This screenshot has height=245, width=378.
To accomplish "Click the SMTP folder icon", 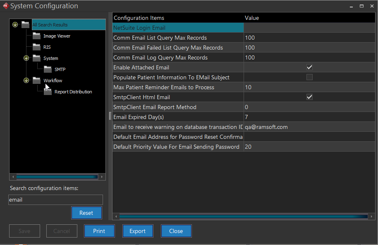I will (48, 69).
